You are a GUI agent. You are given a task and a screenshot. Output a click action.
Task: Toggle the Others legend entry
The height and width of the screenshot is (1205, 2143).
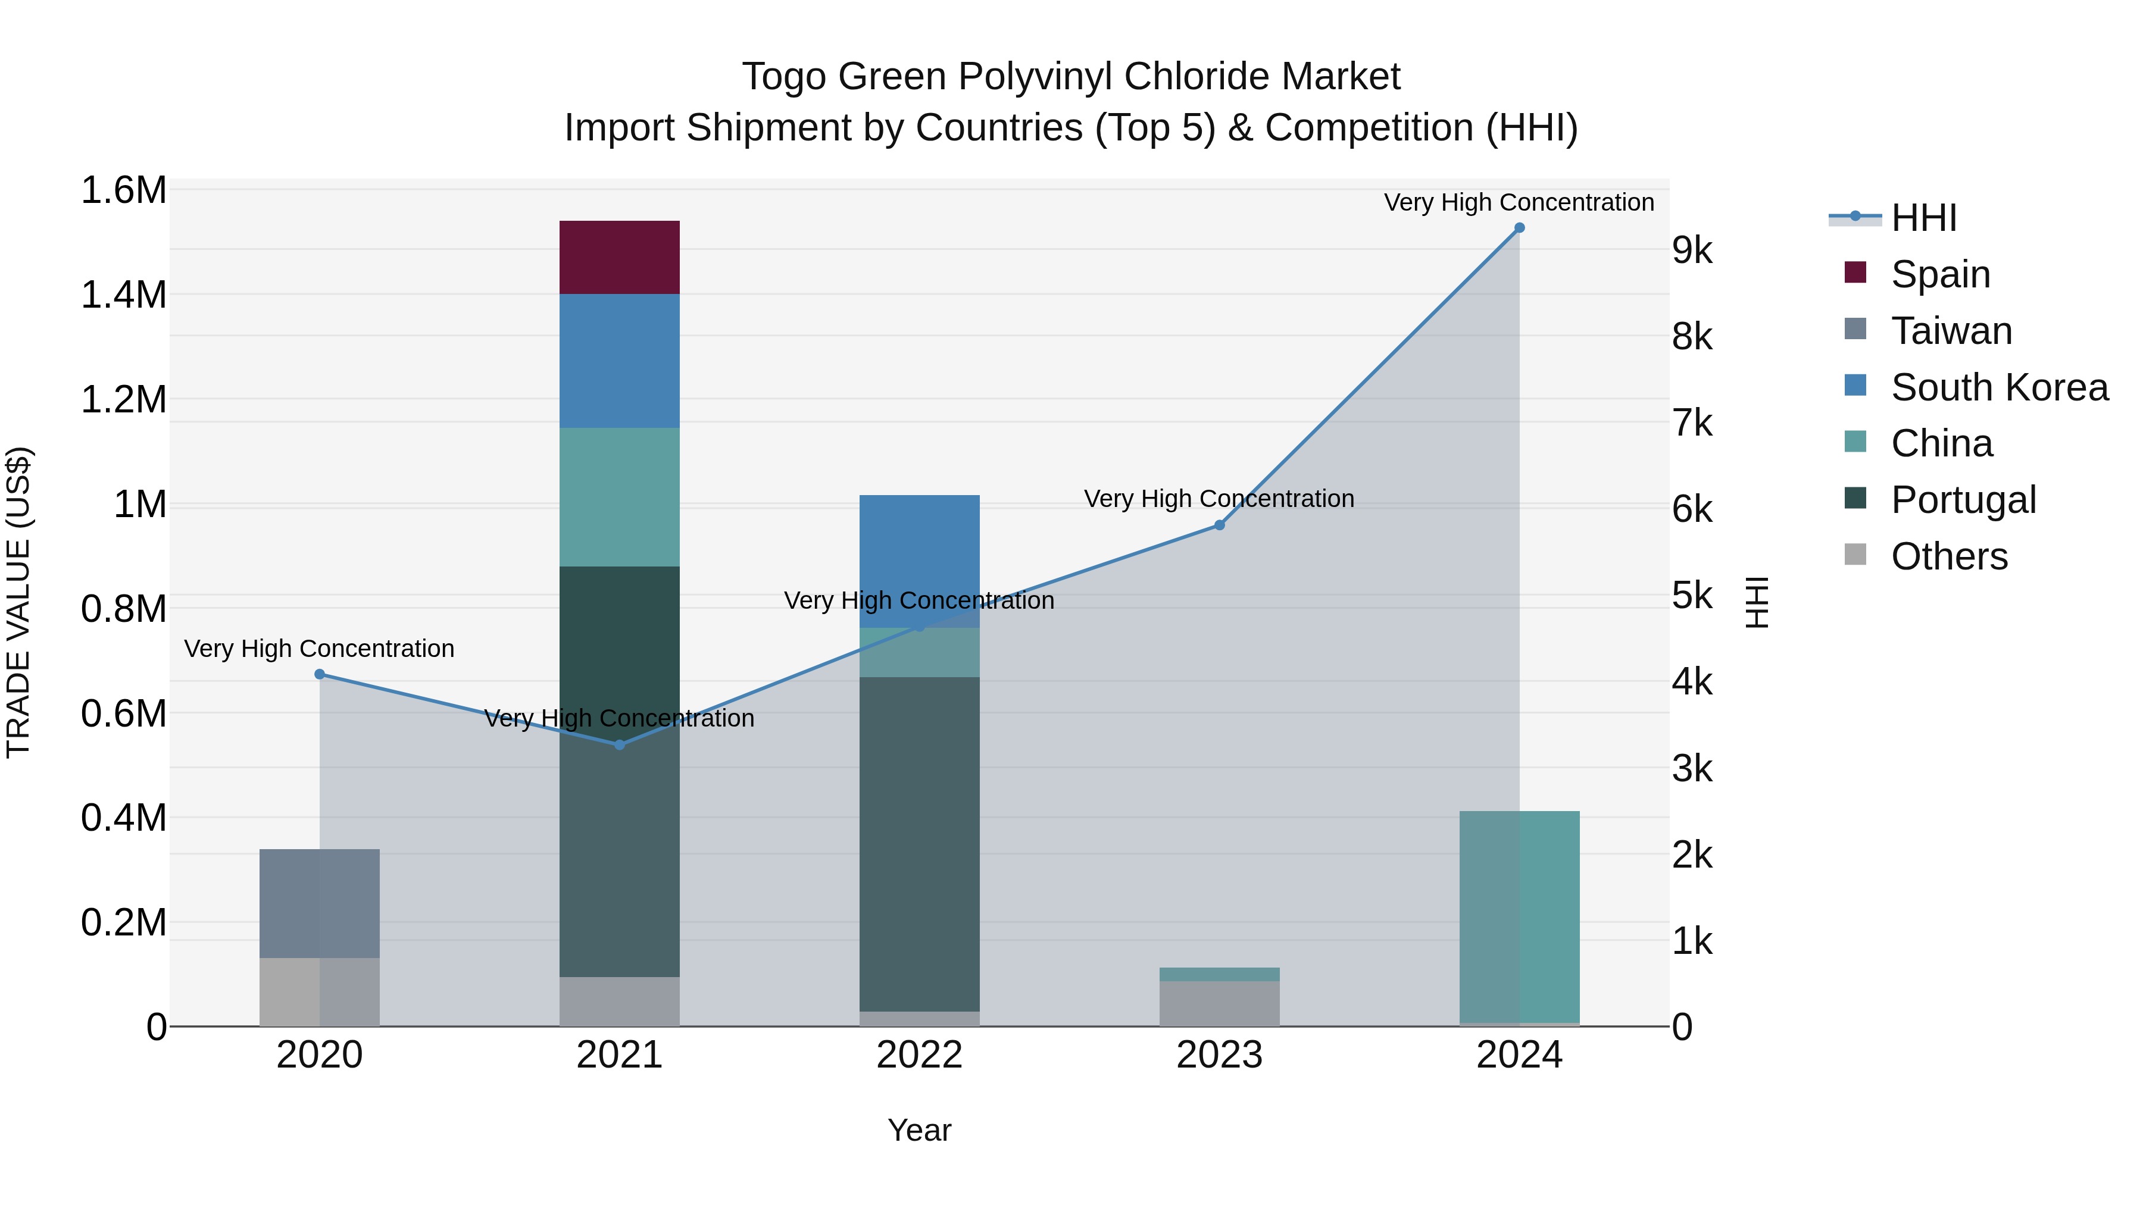(1926, 556)
